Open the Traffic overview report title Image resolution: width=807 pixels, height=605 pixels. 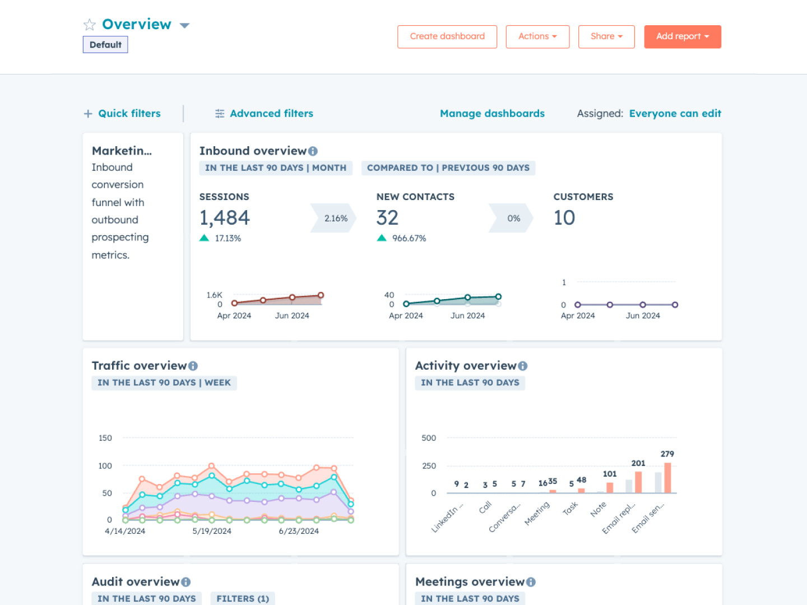click(x=139, y=366)
